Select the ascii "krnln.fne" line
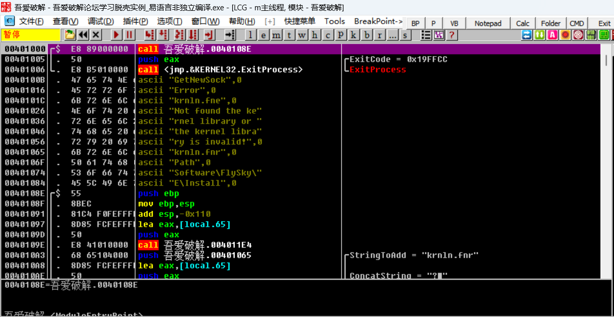This screenshot has width=614, height=317. point(300,101)
